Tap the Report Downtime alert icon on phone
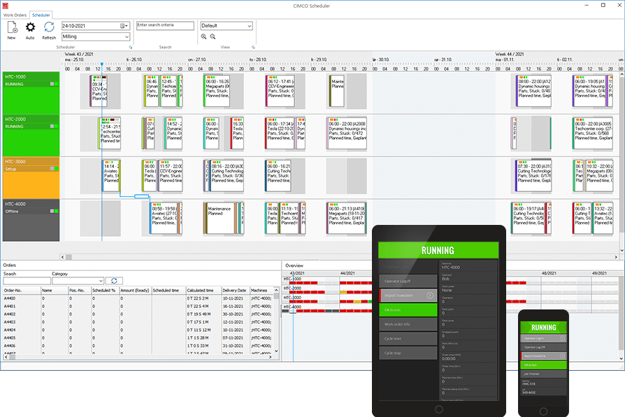625x417 pixels. tap(562, 356)
